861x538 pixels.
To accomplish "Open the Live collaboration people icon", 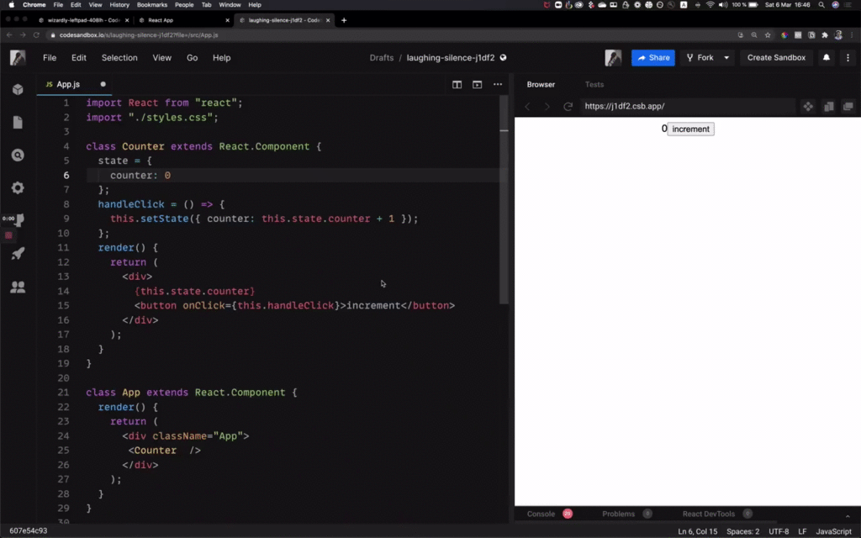I will [18, 287].
